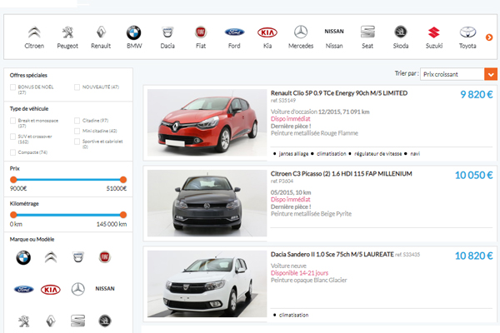Viewport: 500px width, 333px height.
Task: Tick the Sportive et cabriolet checkbox
Action: pos(77,142)
